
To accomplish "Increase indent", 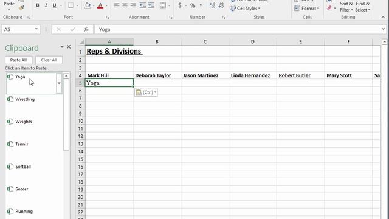I will pyautogui.click(x=151, y=5).
